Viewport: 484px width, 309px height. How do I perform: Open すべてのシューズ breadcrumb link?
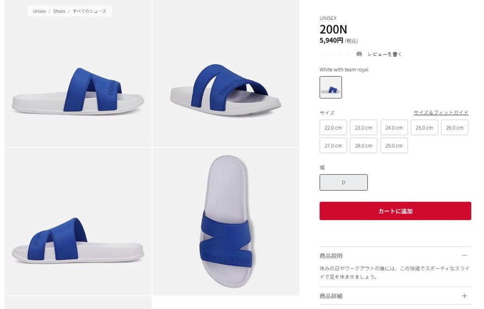(x=89, y=11)
